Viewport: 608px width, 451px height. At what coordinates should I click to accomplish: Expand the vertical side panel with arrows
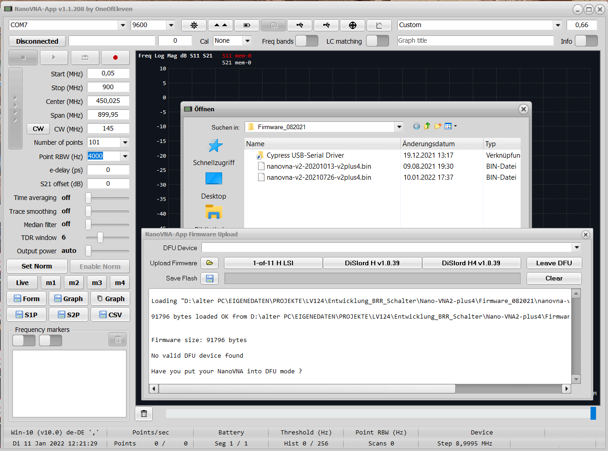coord(16,109)
